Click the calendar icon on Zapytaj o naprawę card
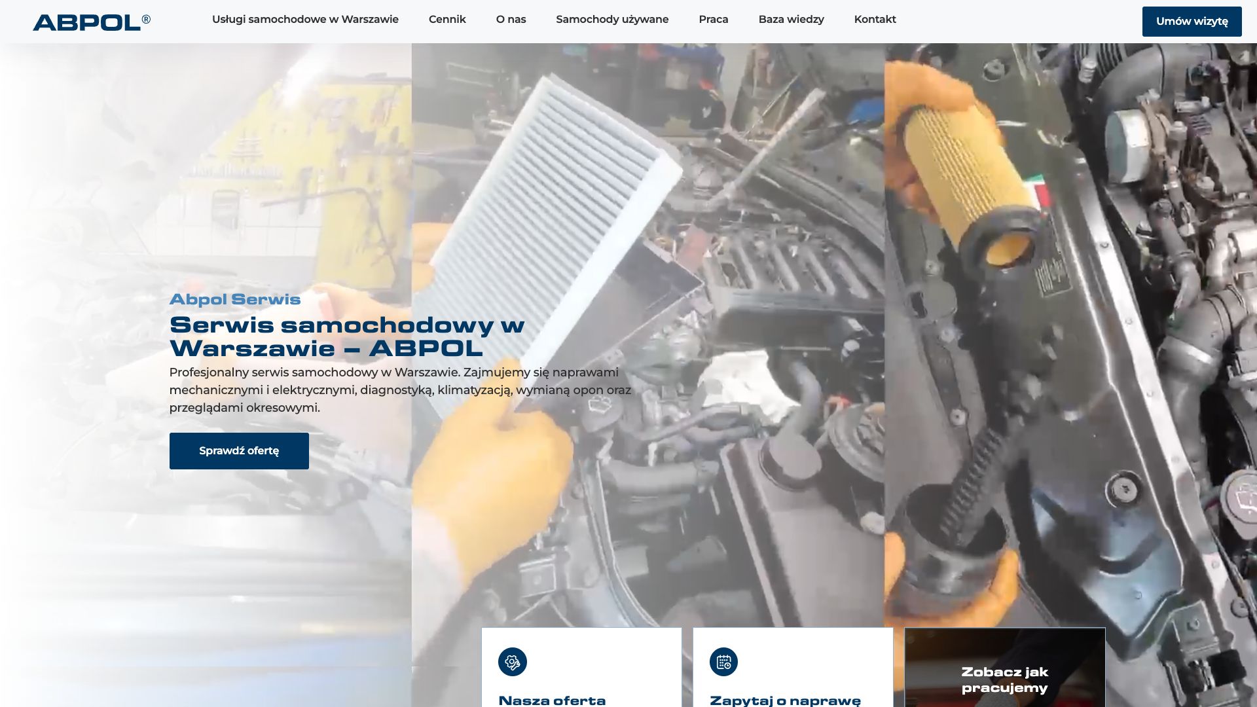This screenshot has height=707, width=1257. pyautogui.click(x=723, y=662)
